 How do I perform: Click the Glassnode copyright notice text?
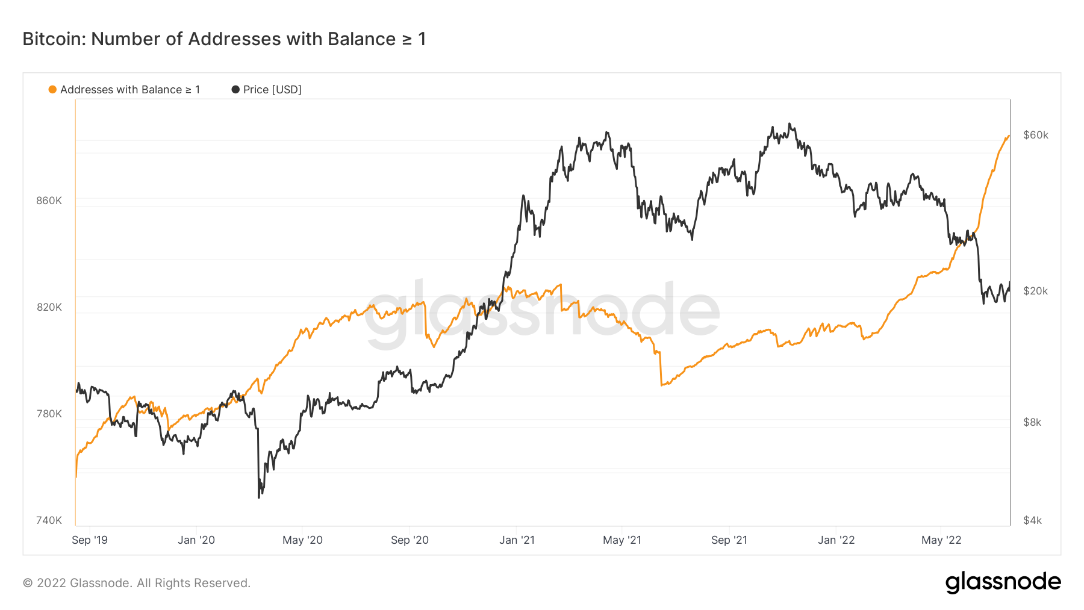coord(137,583)
